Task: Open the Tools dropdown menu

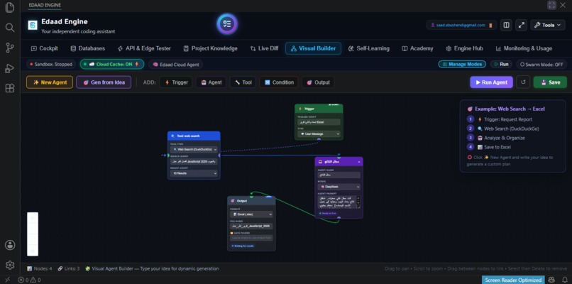Action: 548,25
